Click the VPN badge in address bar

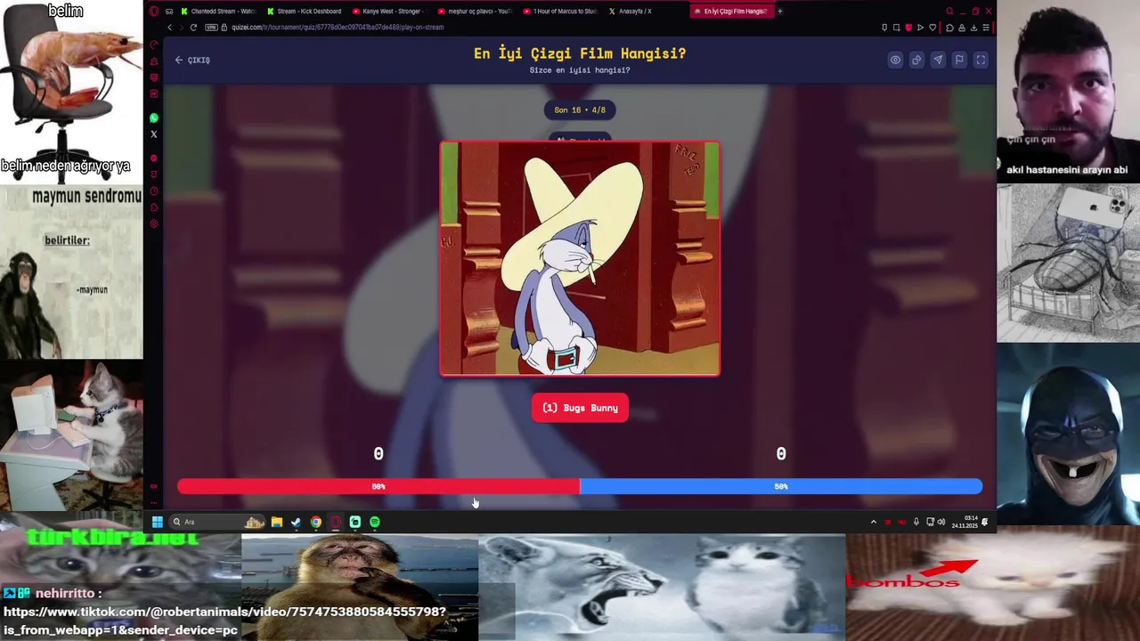coord(211,27)
